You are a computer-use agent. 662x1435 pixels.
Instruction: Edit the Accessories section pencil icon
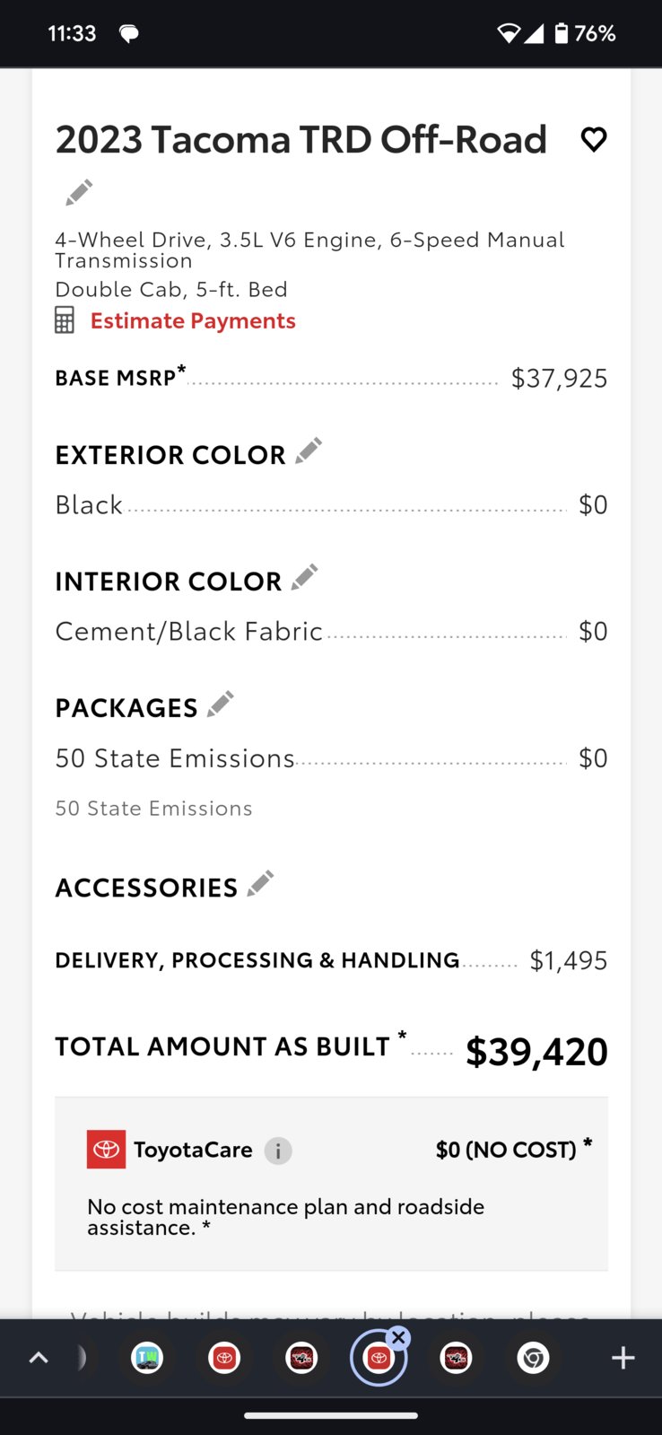click(260, 884)
